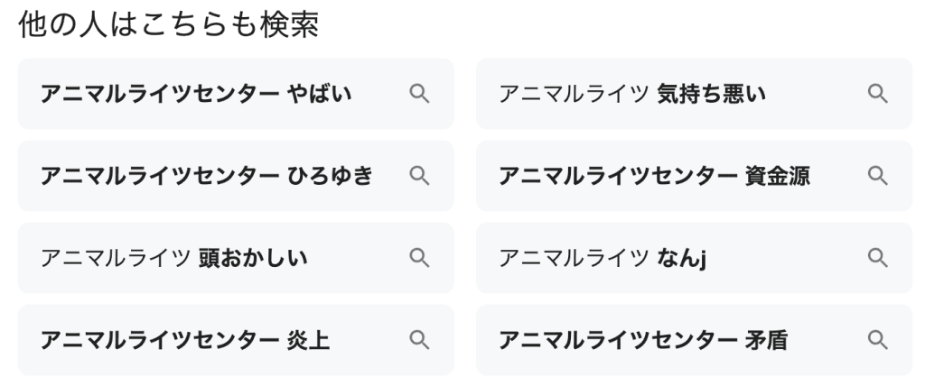This screenshot has height=386, width=925.
Task: Select the アニマルライツ 気持ち悪い suggestion text
Action: click(632, 94)
